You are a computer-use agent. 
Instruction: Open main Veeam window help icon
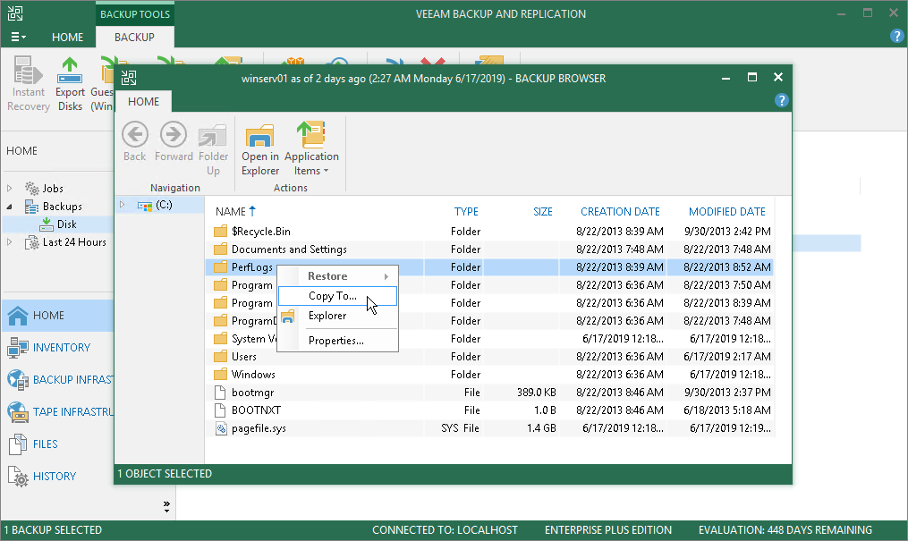pos(896,37)
